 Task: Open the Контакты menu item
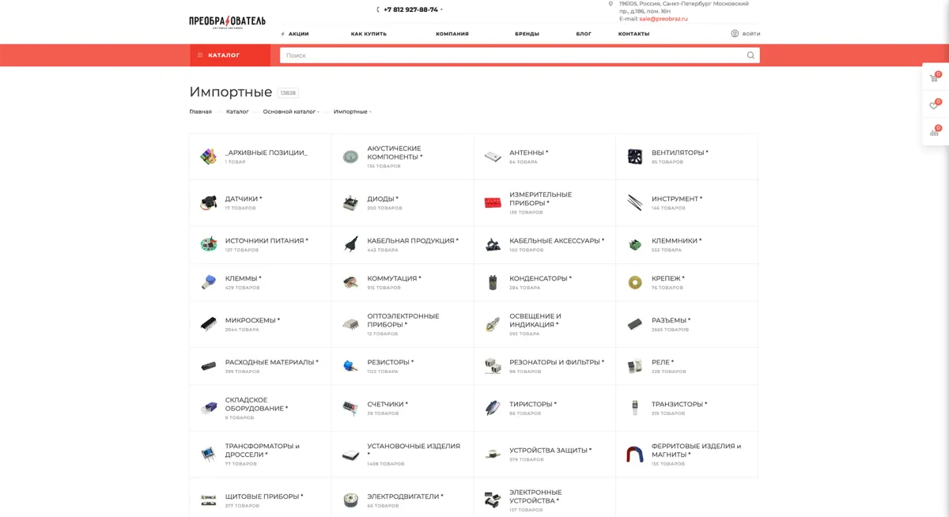[x=633, y=34]
